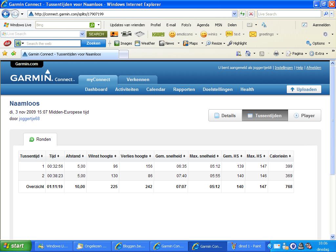Open the greetings dropdown arrow
336x252 pixels.
[x=277, y=34]
